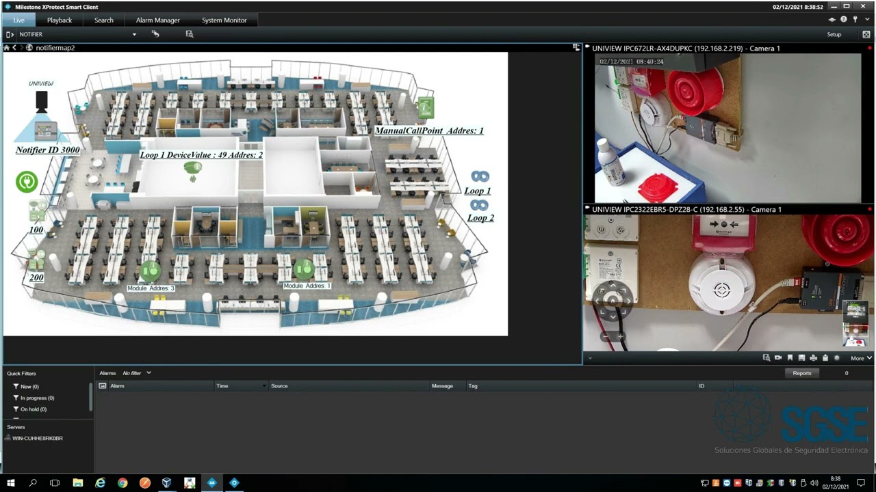876x492 pixels.
Task: Toggle full screen mode icon near Setup
Action: 866,34
